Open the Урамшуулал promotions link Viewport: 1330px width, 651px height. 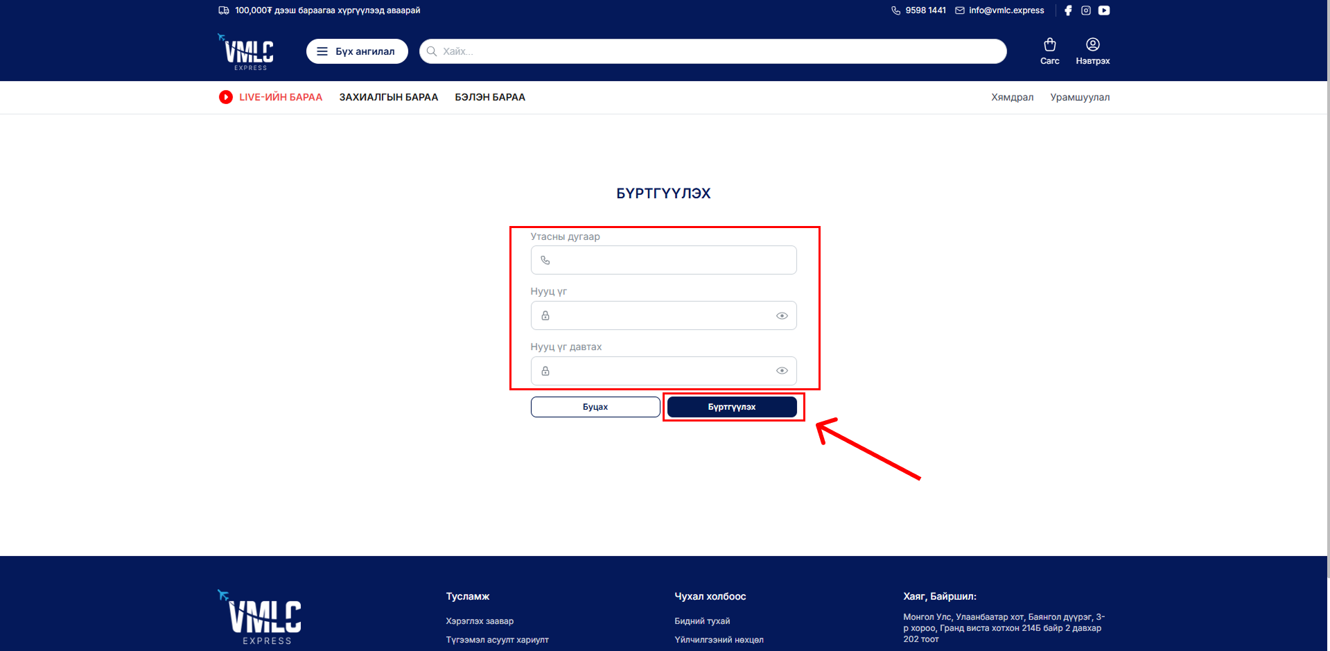pyautogui.click(x=1079, y=97)
